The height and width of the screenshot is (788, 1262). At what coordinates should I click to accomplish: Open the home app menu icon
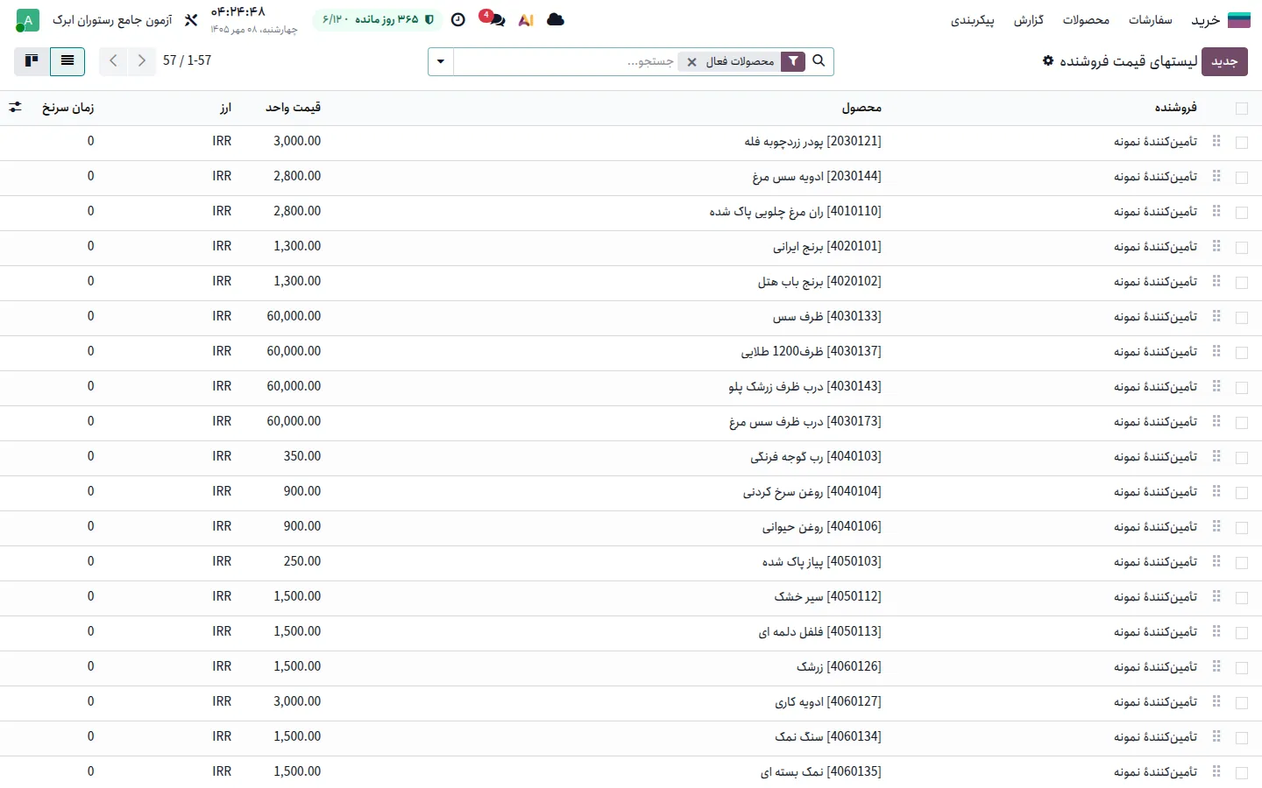(x=1239, y=19)
